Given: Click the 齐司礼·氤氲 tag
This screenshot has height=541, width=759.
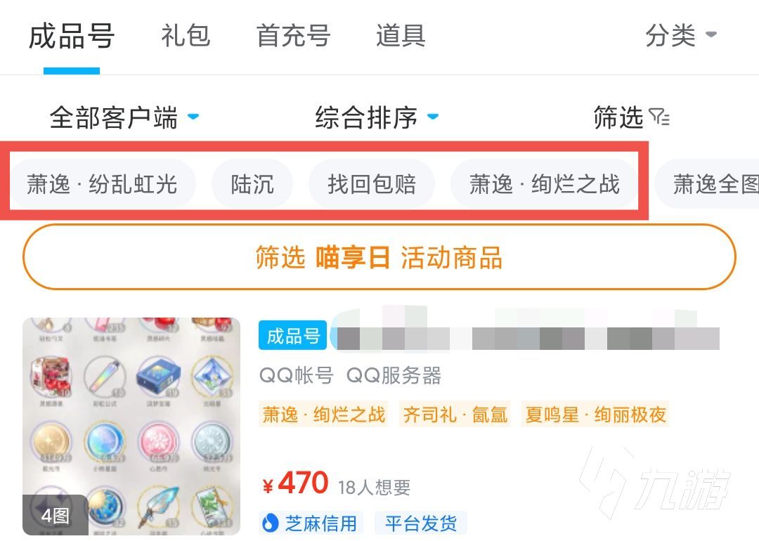Looking at the screenshot, I should click(x=455, y=415).
